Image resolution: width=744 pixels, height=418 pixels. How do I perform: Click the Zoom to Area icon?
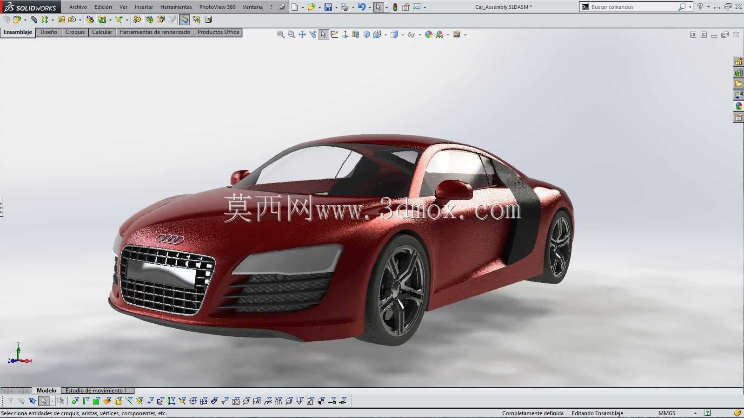point(292,34)
